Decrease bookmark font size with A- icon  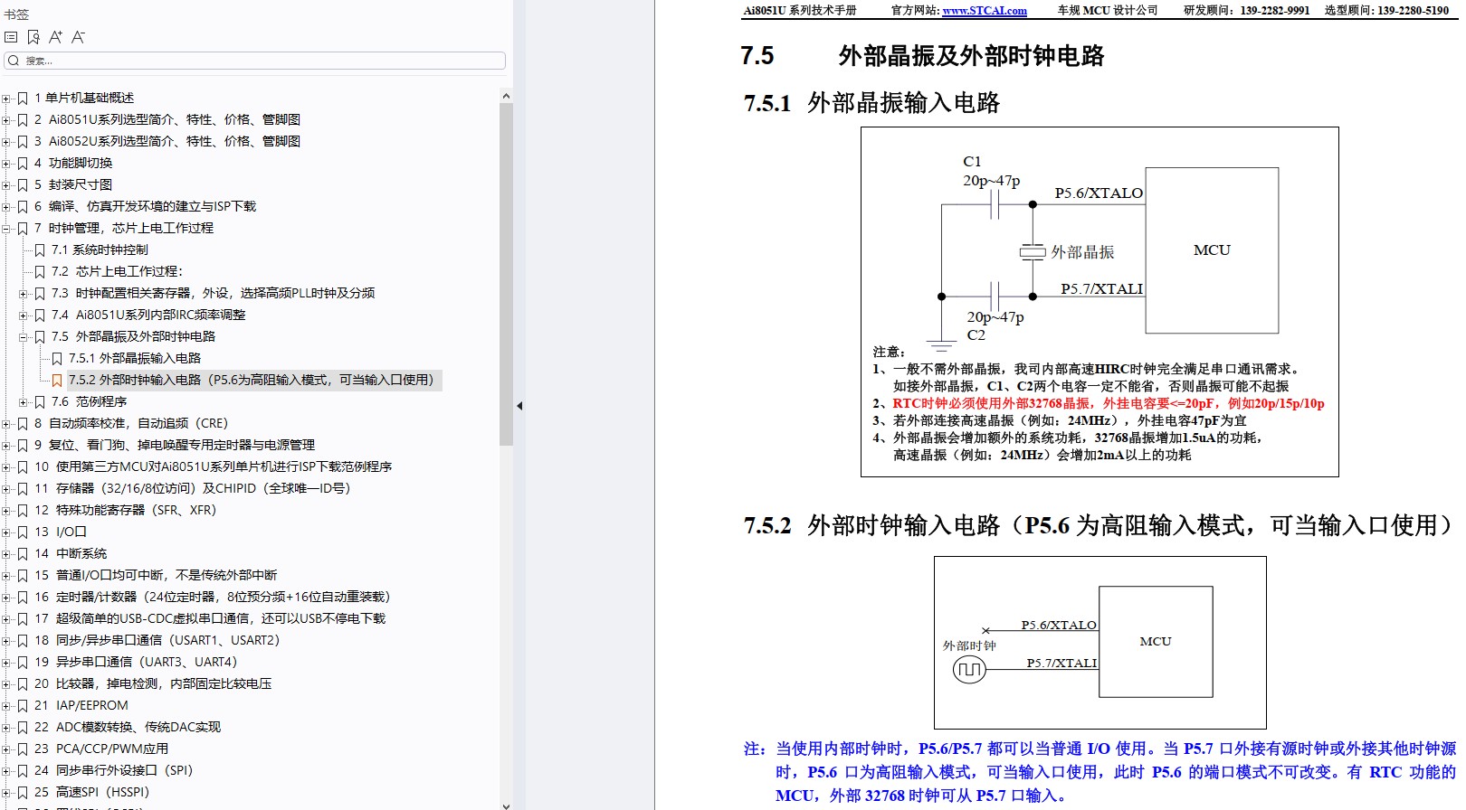tap(78, 37)
